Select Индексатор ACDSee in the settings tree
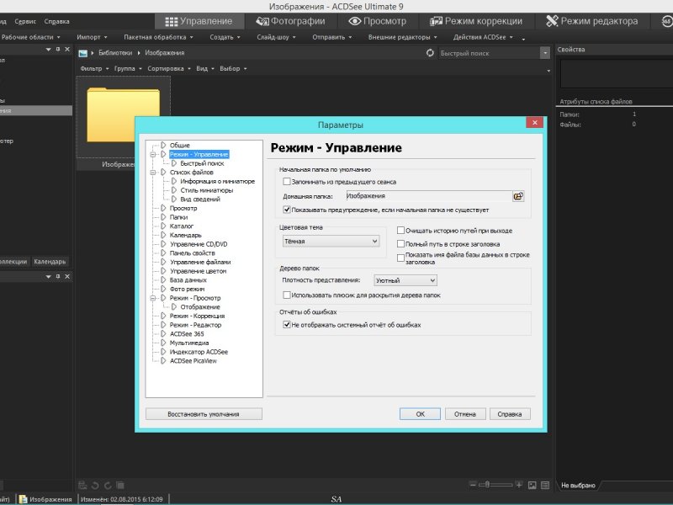Screen dimensions: 673x505 pyautogui.click(x=199, y=352)
